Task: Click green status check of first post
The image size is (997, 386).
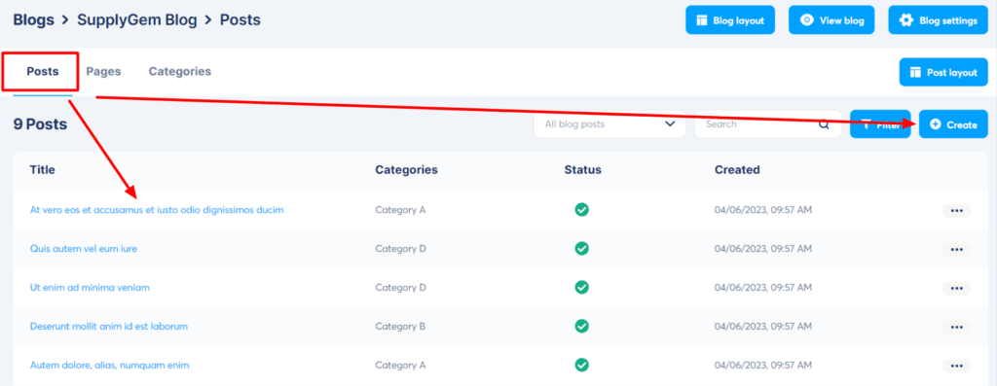Action: click(x=581, y=209)
